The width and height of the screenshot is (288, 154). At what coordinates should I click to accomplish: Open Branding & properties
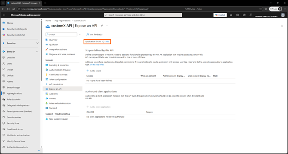pos(59,65)
